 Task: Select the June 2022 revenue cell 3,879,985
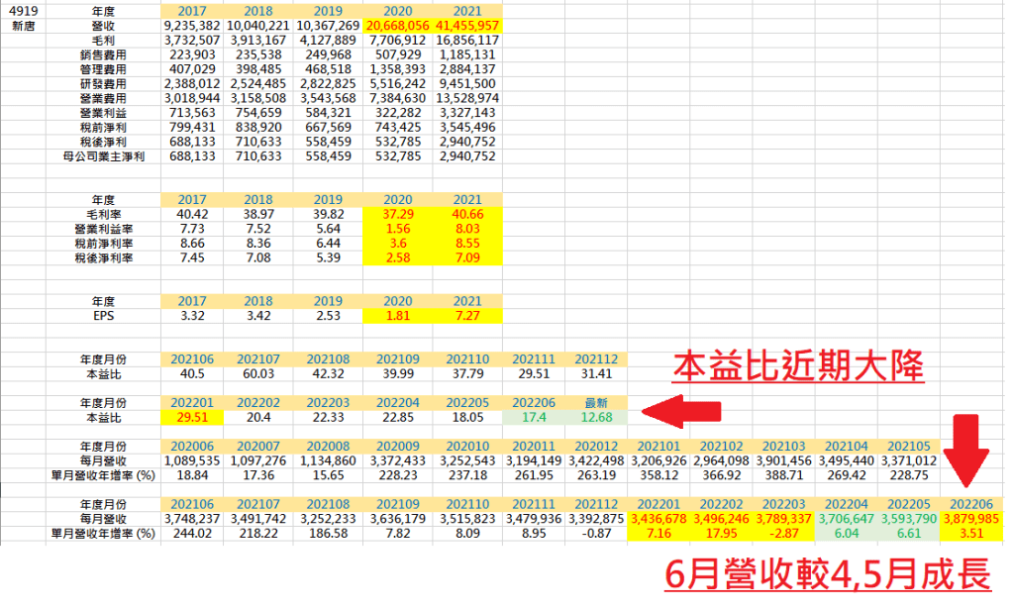point(974,518)
